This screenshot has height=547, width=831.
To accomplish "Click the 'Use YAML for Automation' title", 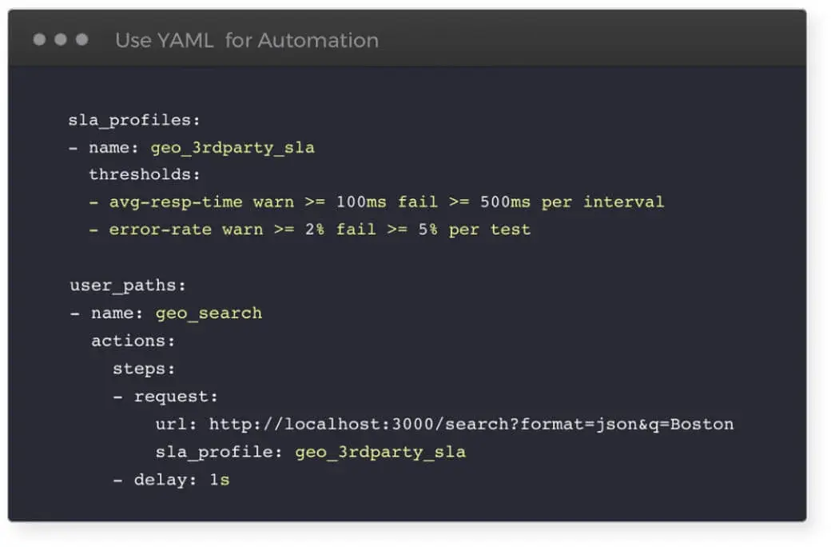I will [x=246, y=40].
